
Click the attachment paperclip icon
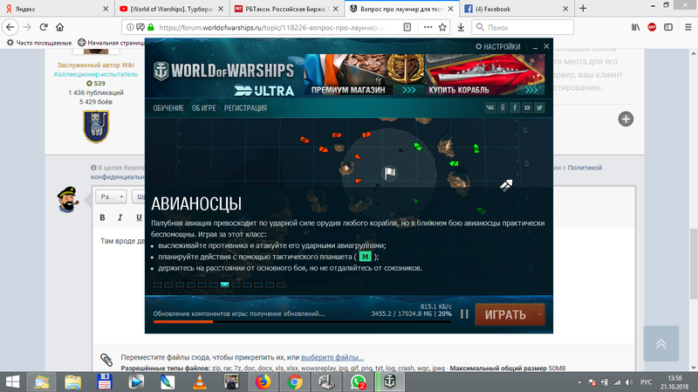click(x=106, y=359)
